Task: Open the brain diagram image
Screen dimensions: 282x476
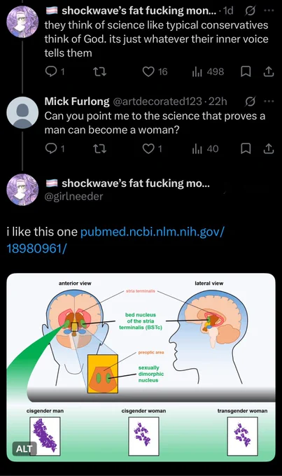Action: tap(141, 367)
